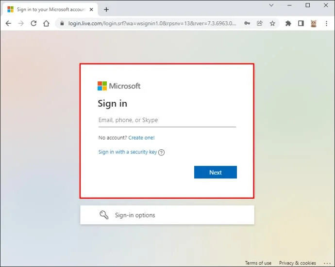
Task: Click the Microsoft logo
Action: coord(119,86)
